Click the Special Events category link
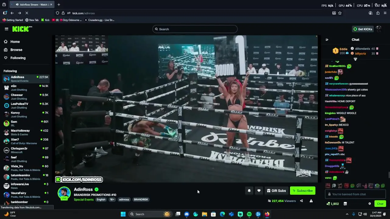This screenshot has width=390, height=219. pos(83,200)
